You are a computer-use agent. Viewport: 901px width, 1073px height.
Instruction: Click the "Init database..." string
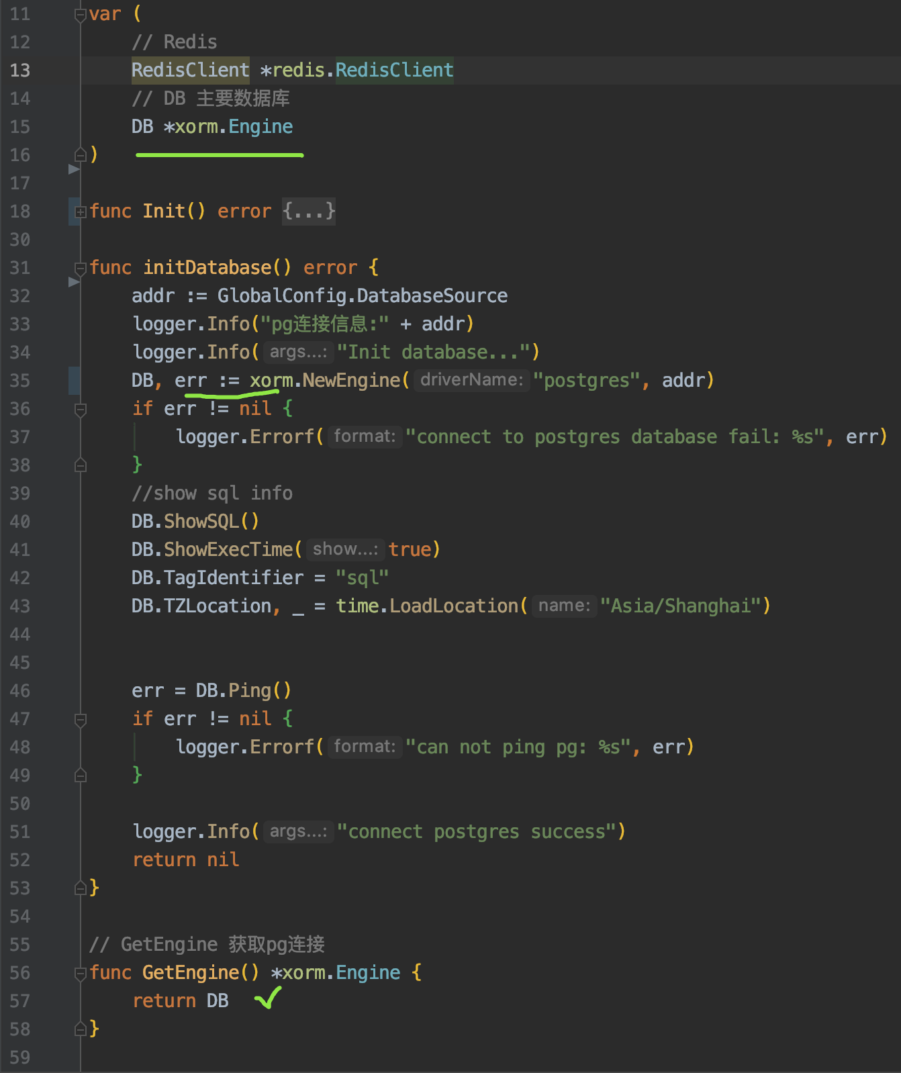(x=433, y=353)
